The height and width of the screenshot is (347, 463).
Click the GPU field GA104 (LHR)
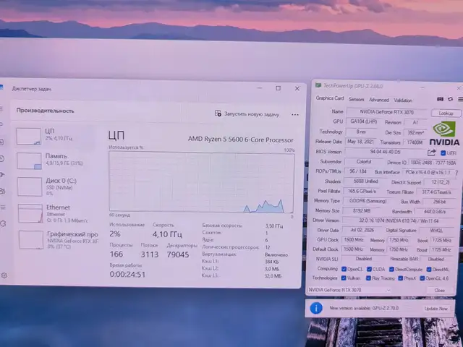pos(363,121)
